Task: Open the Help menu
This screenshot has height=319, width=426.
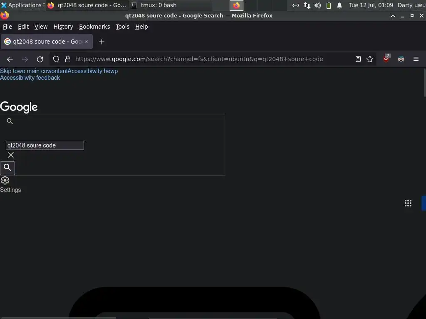Action: [141, 27]
